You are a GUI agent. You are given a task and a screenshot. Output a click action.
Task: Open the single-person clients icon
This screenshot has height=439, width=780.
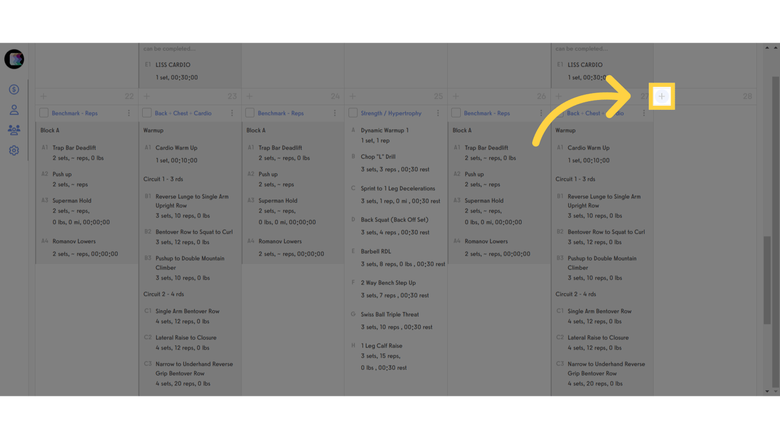pyautogui.click(x=14, y=110)
